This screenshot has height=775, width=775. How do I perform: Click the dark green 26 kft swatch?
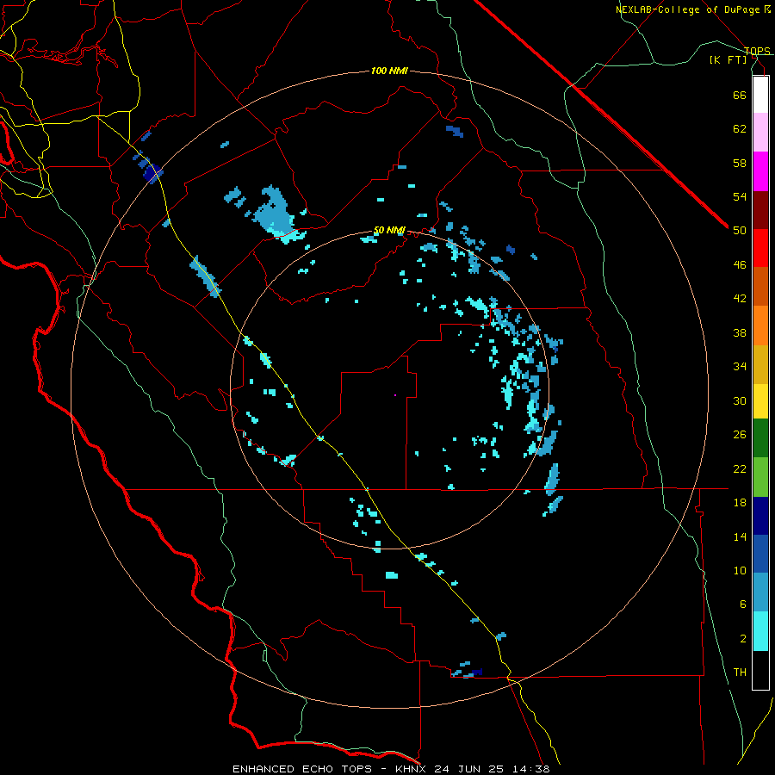click(x=760, y=438)
